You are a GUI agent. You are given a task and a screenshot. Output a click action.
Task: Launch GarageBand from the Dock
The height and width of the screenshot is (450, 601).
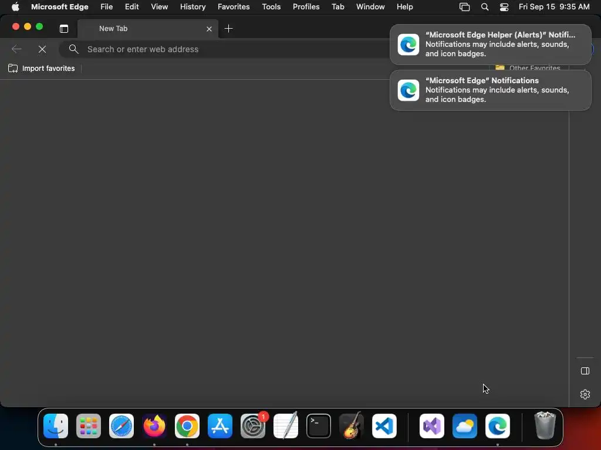click(352, 426)
